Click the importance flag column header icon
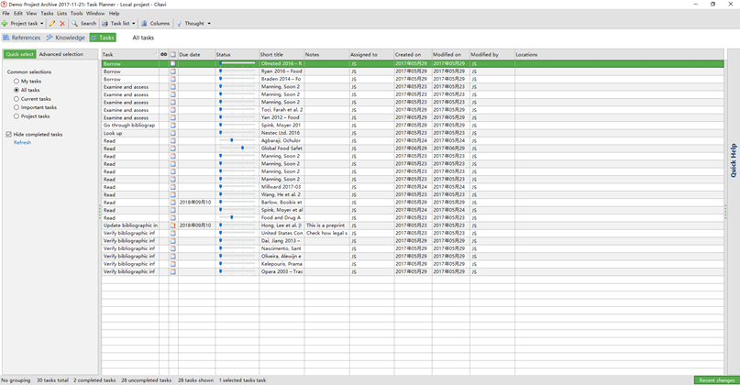This screenshot has width=740, height=385. pyautogui.click(x=173, y=54)
